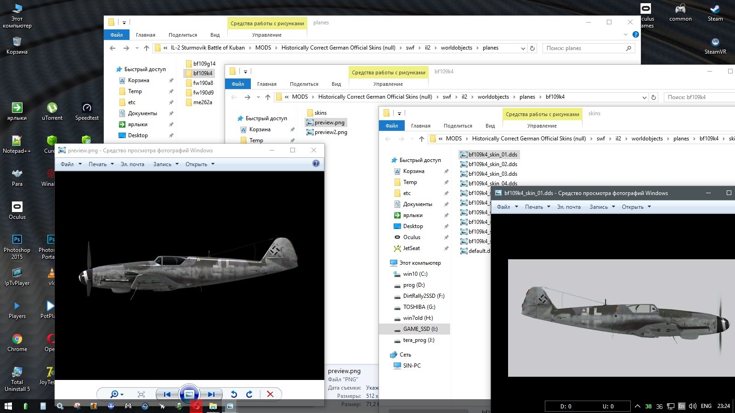
Task: Open Total Uninstall 5 desktop icon
Action: tap(17, 379)
